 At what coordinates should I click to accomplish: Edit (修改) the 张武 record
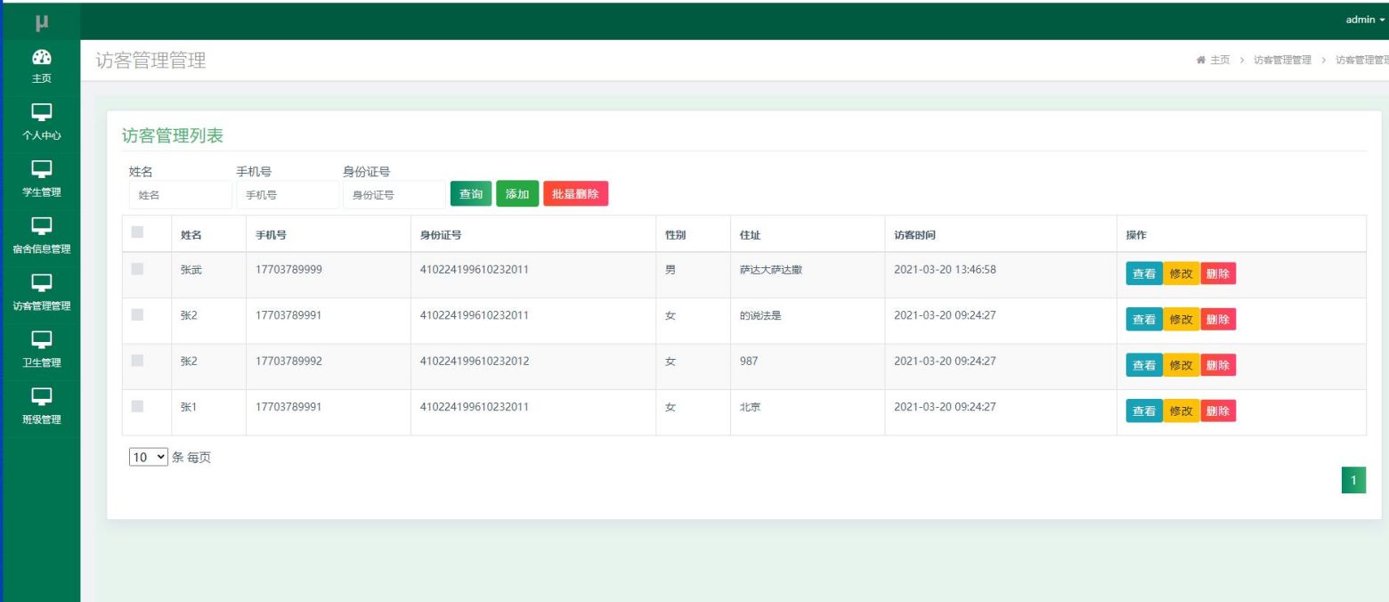click(1182, 274)
